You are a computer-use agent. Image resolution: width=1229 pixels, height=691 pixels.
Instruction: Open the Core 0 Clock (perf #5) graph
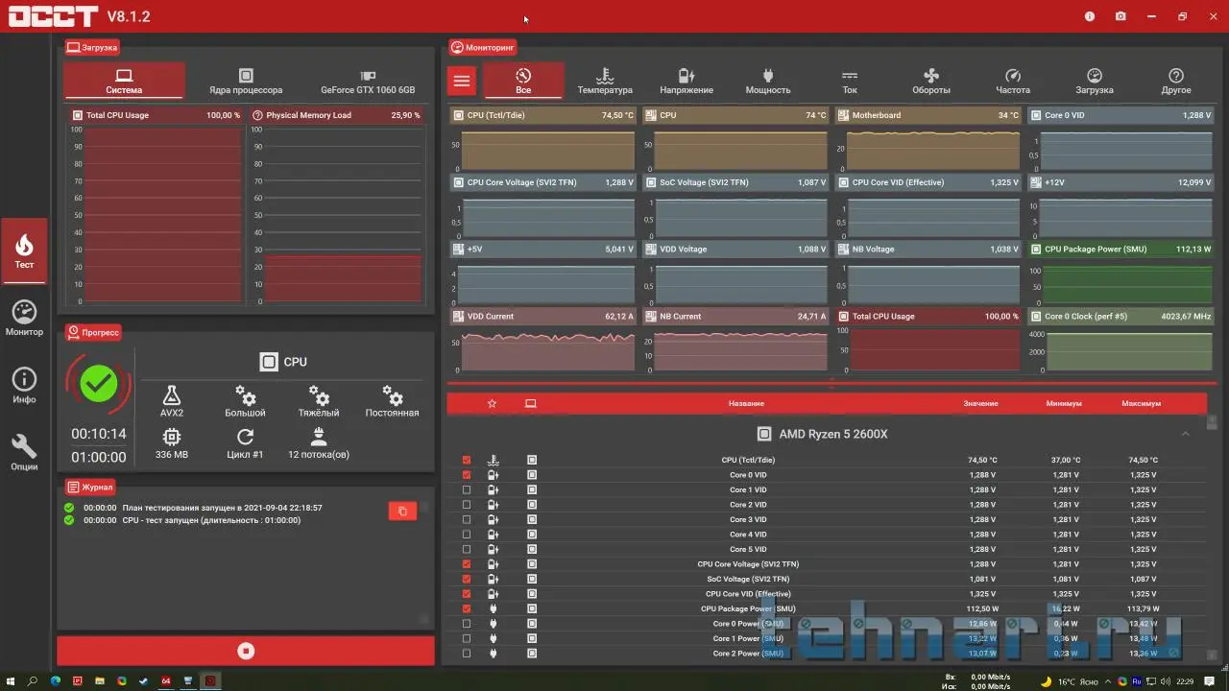click(1121, 341)
